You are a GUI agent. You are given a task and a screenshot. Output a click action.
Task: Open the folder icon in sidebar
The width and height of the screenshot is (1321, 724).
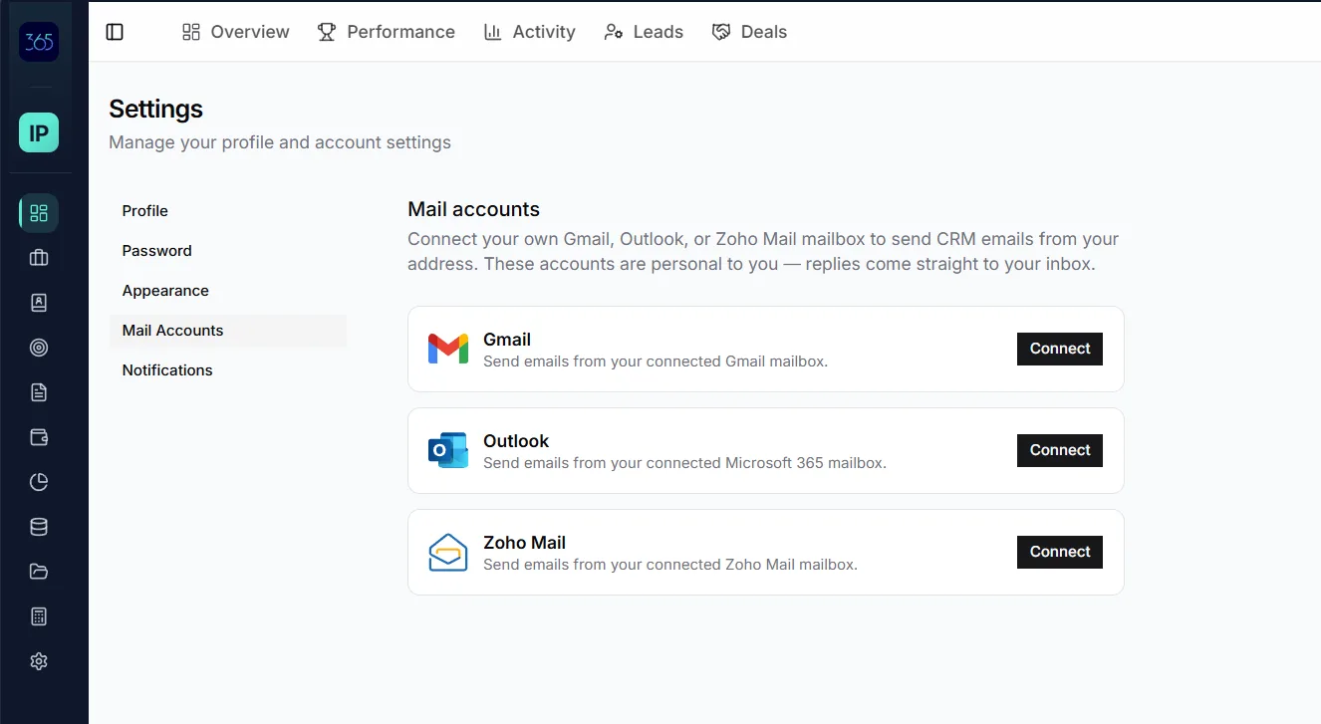(x=39, y=572)
